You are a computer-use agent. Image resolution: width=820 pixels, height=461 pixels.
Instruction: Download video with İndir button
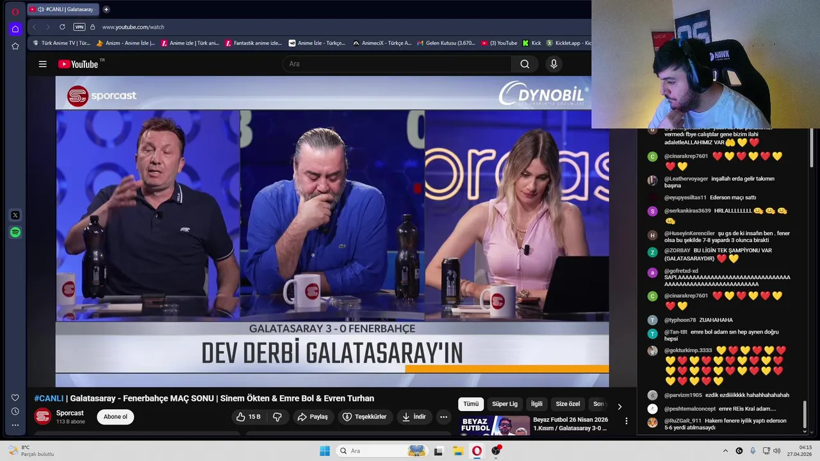pos(414,417)
